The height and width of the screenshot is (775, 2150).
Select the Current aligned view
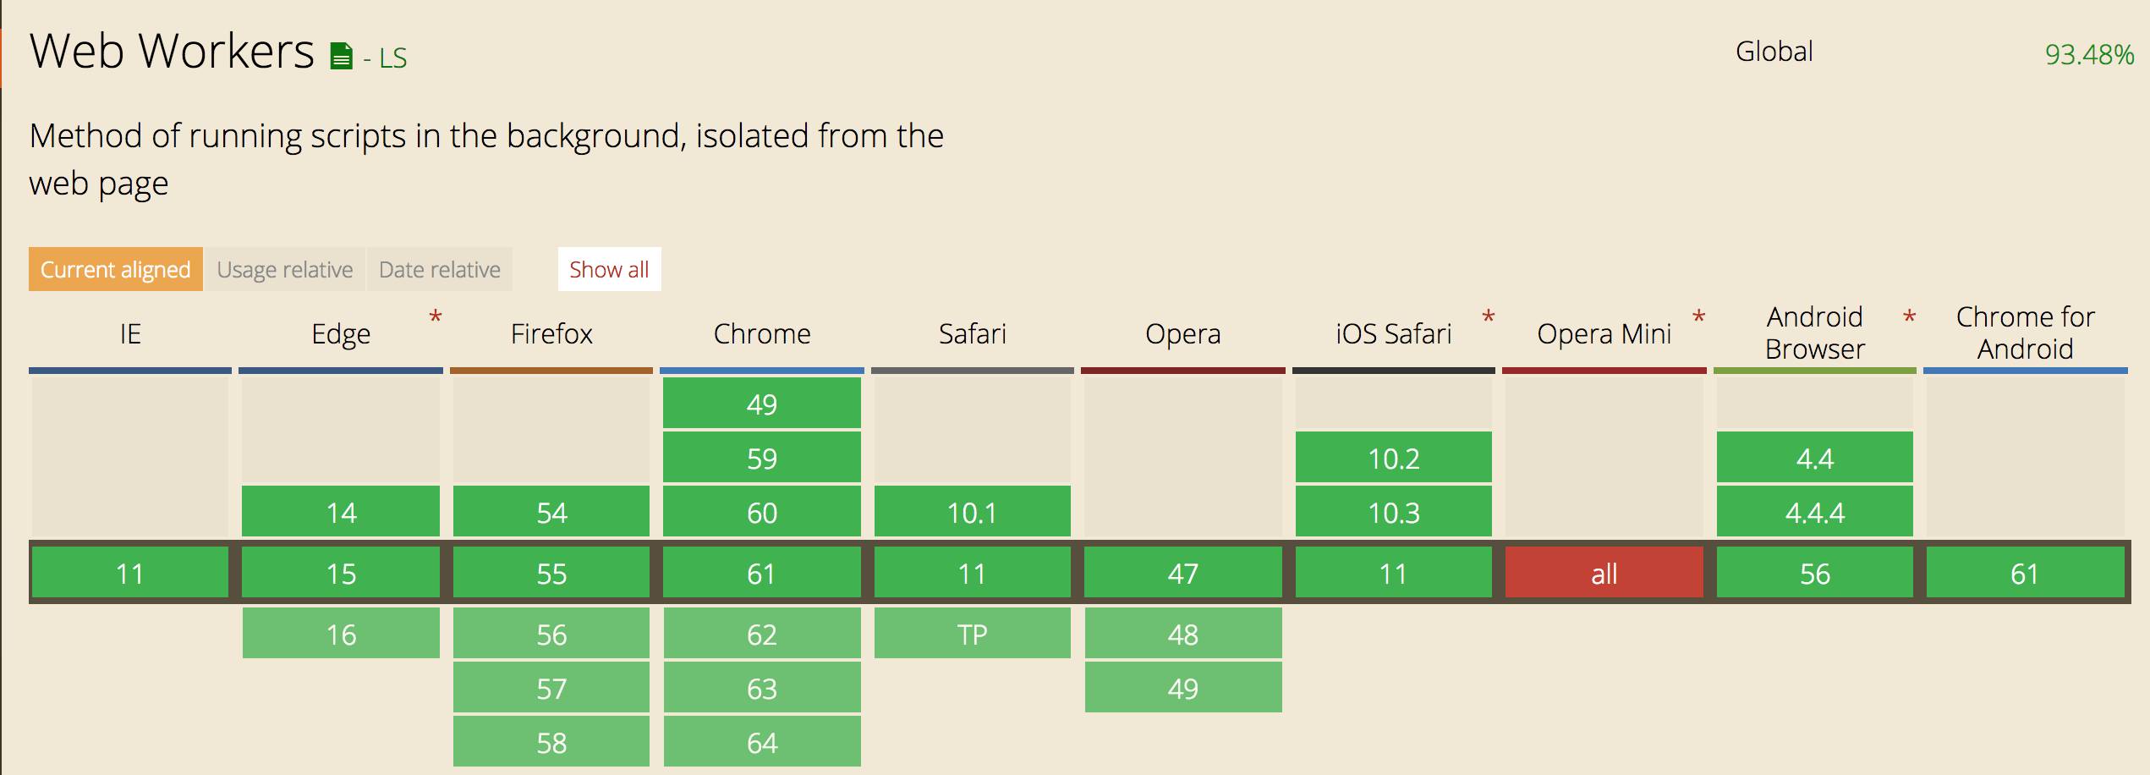pyautogui.click(x=116, y=269)
